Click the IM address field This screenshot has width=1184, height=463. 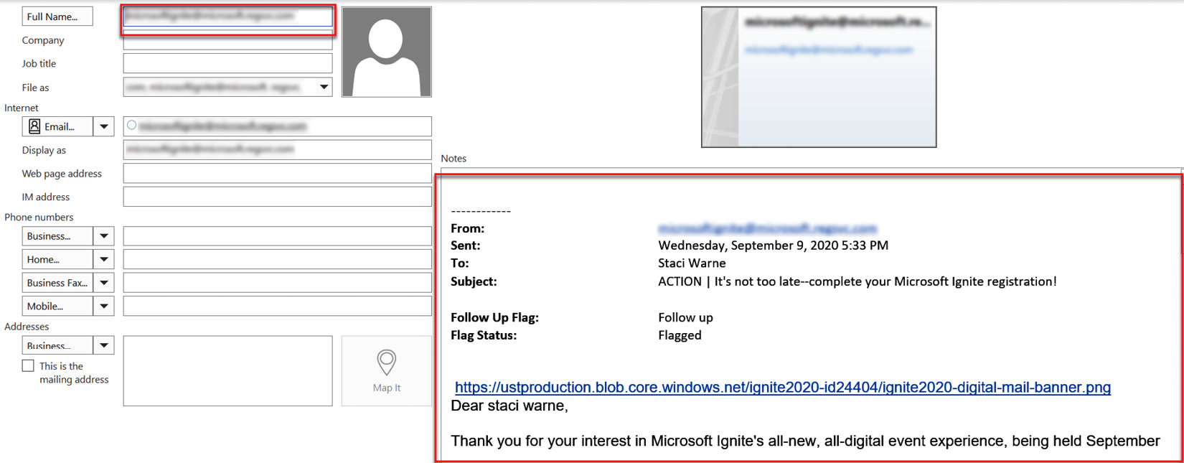point(277,197)
